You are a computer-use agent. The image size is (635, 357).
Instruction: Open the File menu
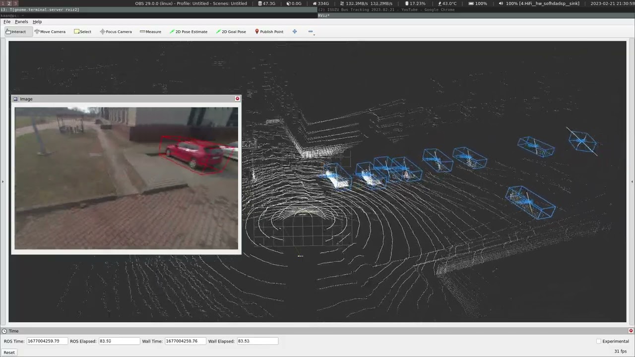[7, 22]
